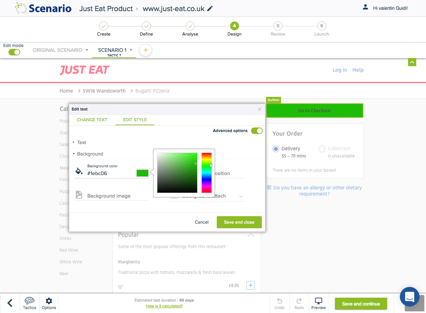
Task: Add a new scenario with the plus button
Action: [x=146, y=50]
